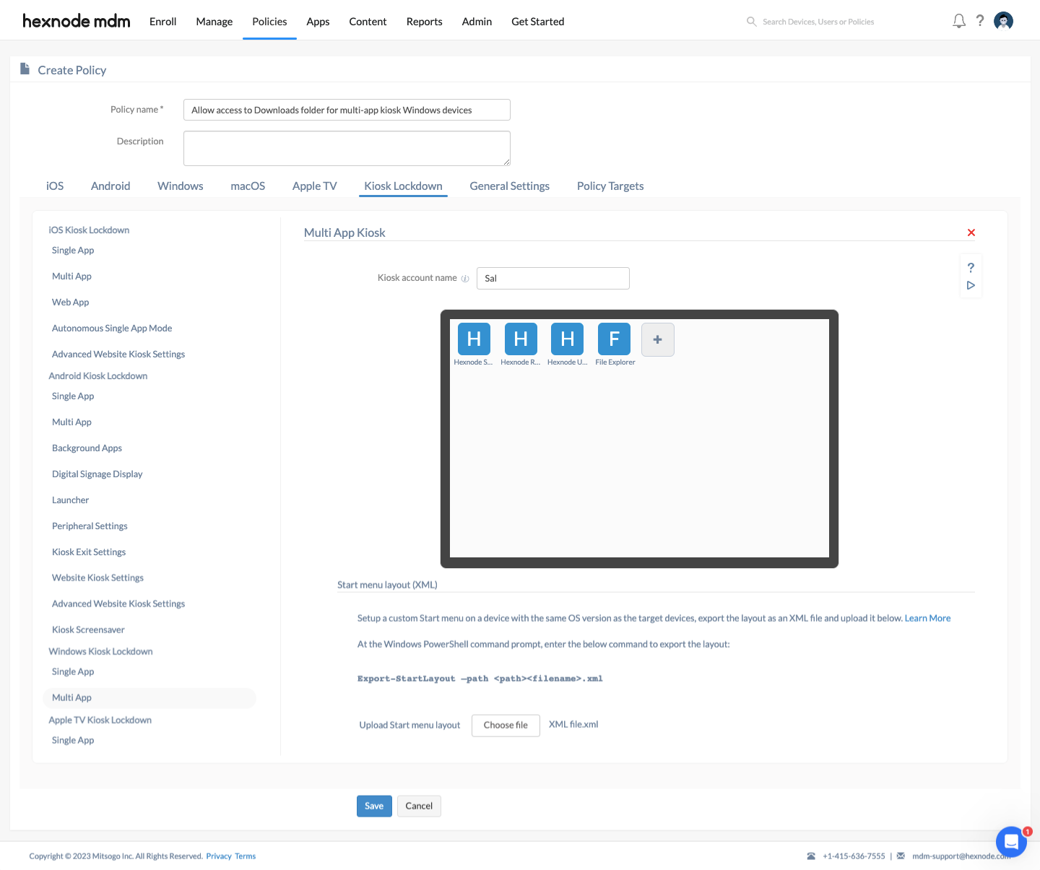Click the phone icon in the footer
The height and width of the screenshot is (870, 1040).
tap(811, 856)
